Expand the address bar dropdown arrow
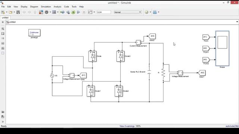Viewport: 239px width, 134px height. click(x=237, y=22)
